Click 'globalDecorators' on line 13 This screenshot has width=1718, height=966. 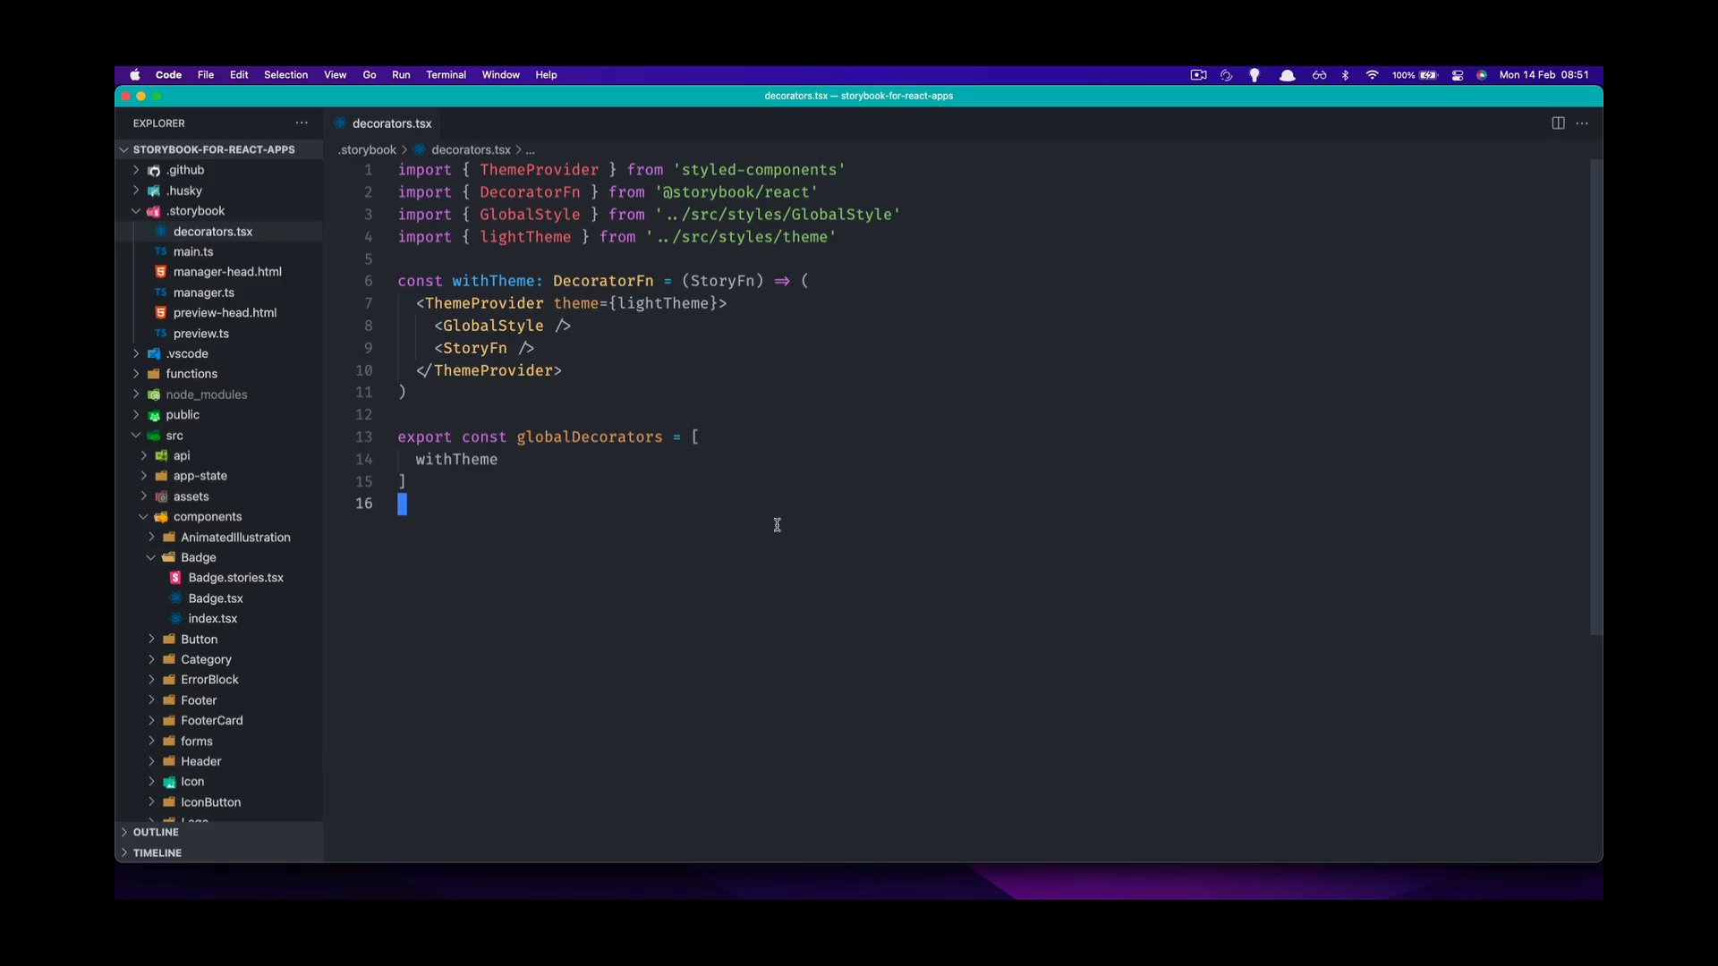(590, 437)
